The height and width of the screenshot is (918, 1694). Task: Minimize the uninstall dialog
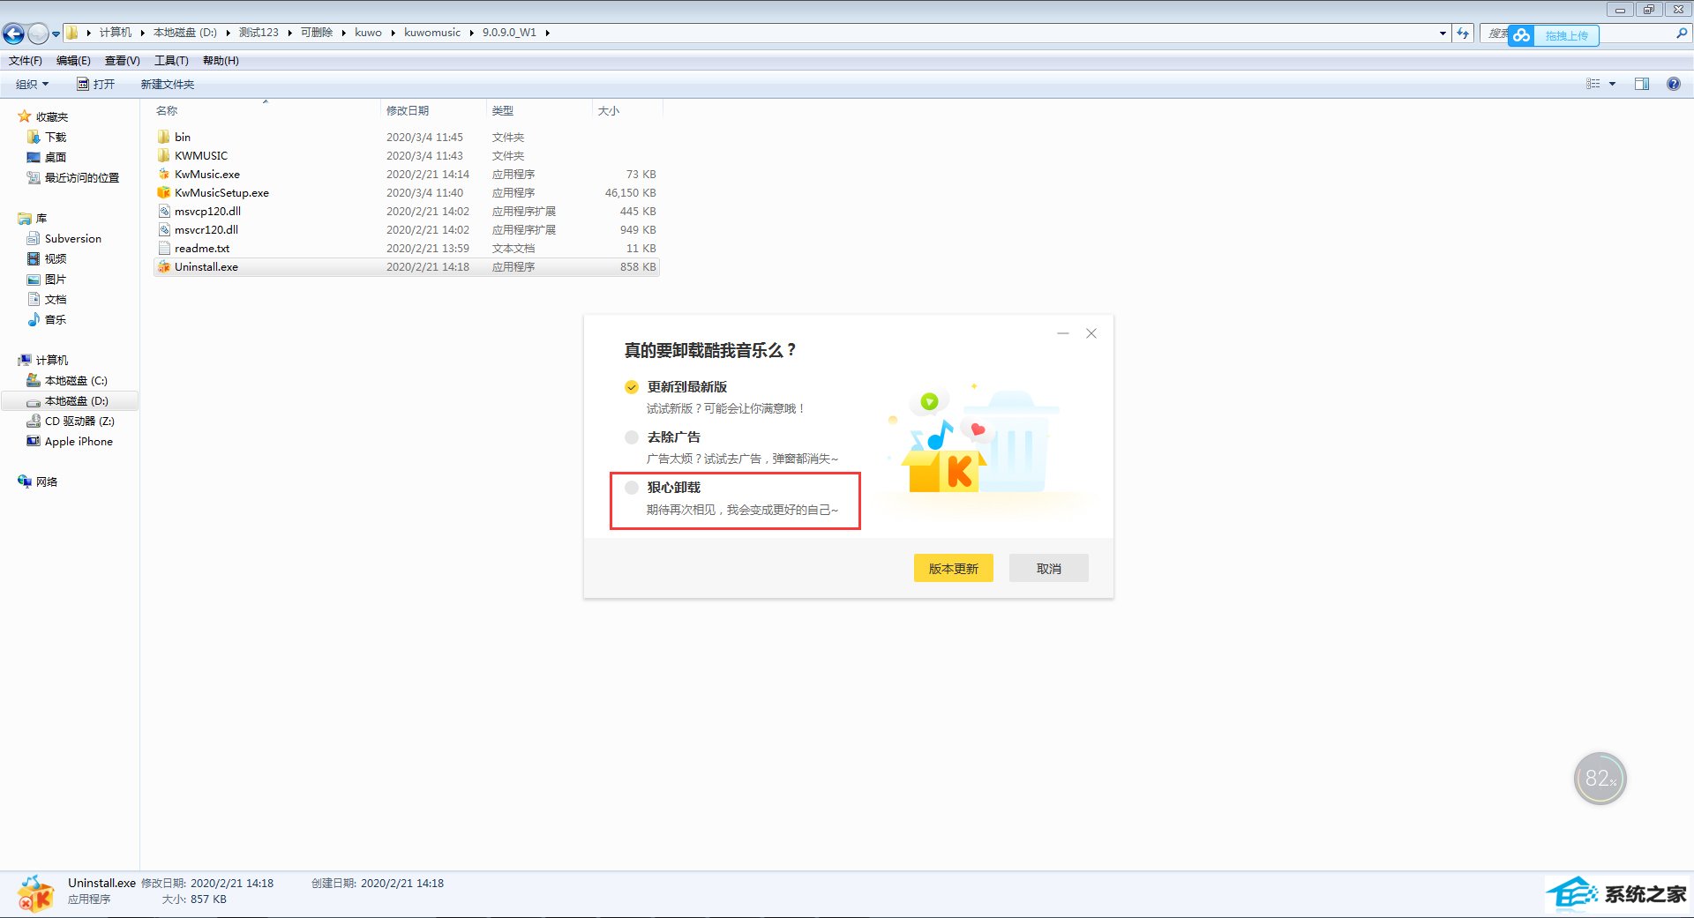click(1063, 333)
